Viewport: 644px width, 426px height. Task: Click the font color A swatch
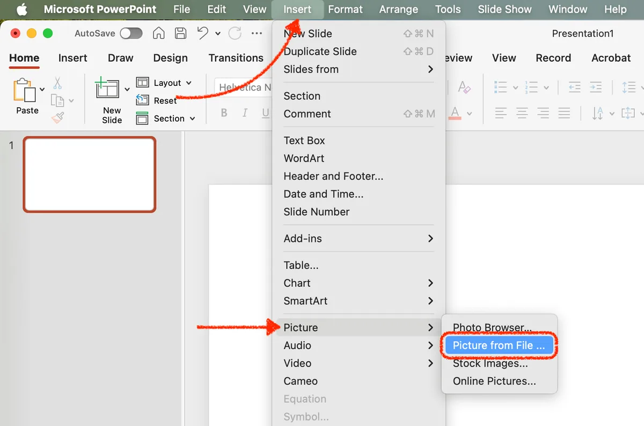pos(455,113)
